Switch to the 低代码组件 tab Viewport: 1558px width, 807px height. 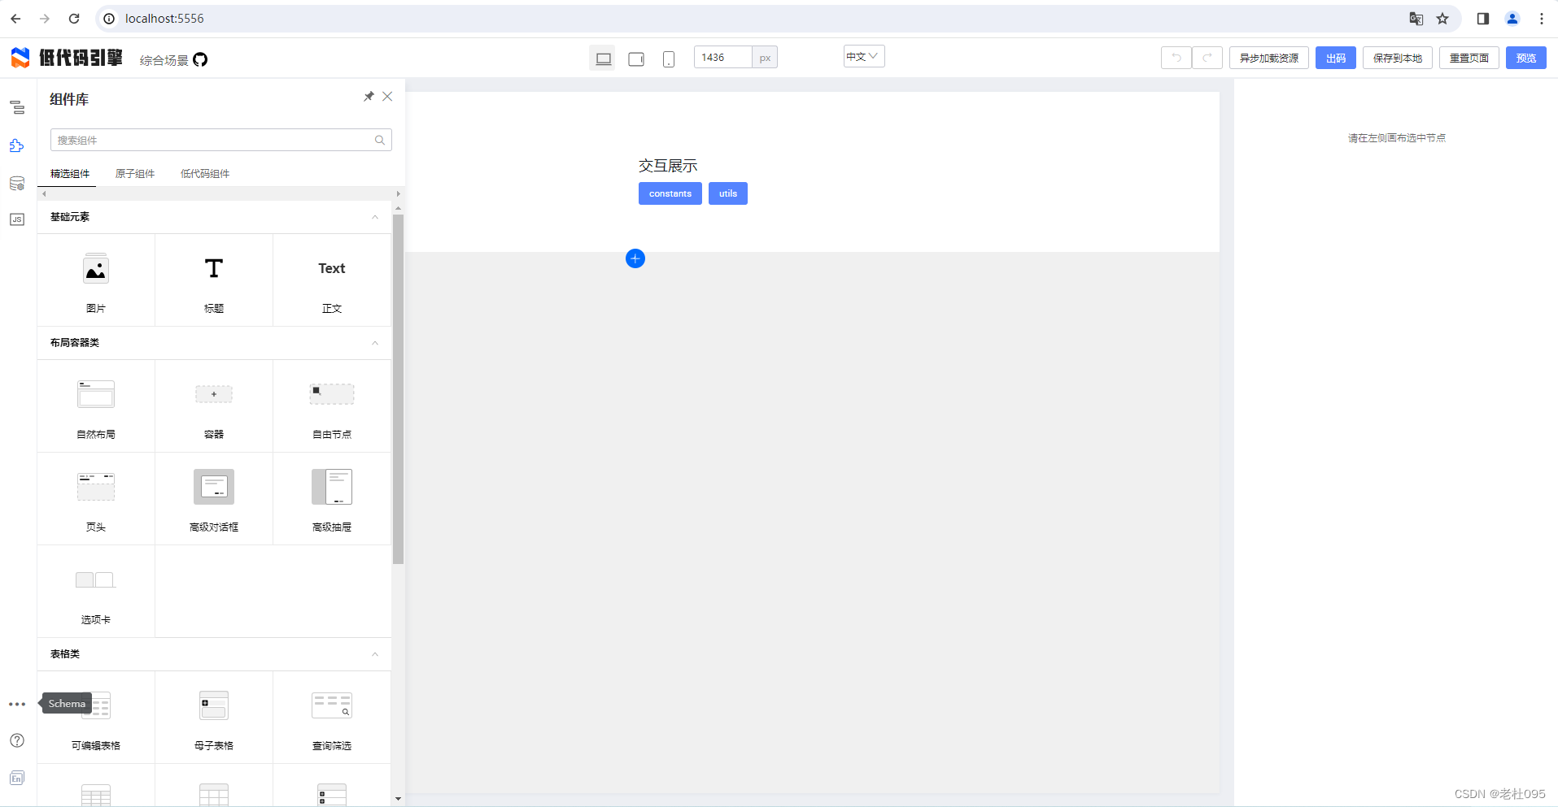pyautogui.click(x=205, y=174)
